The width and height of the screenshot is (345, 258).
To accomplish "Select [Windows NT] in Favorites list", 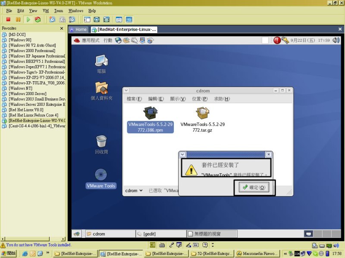I will [20, 88].
